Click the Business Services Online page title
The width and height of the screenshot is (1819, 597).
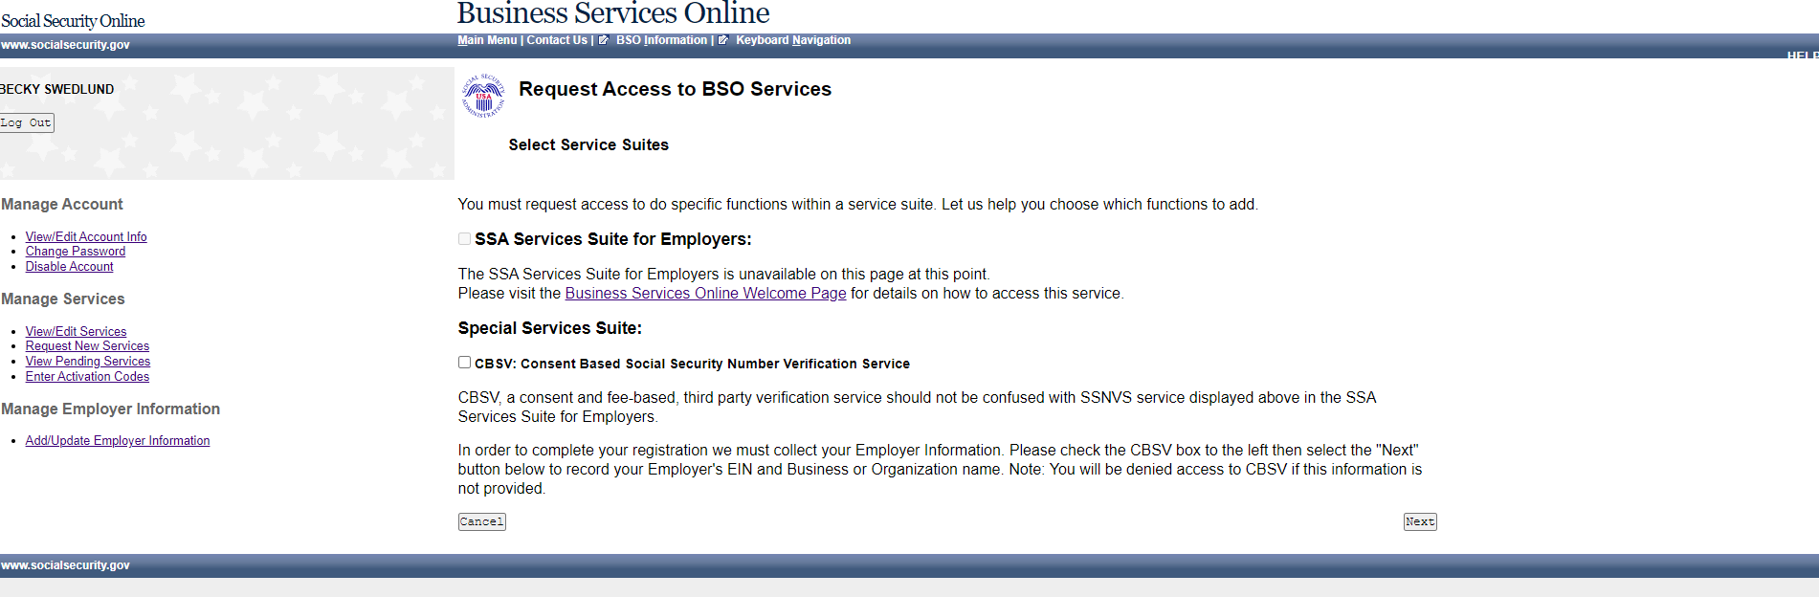(x=613, y=13)
